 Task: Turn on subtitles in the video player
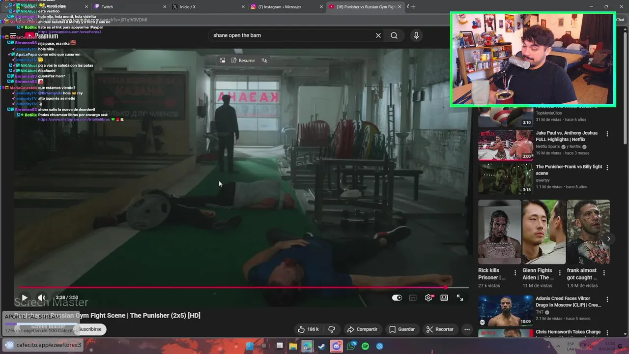tap(413, 297)
